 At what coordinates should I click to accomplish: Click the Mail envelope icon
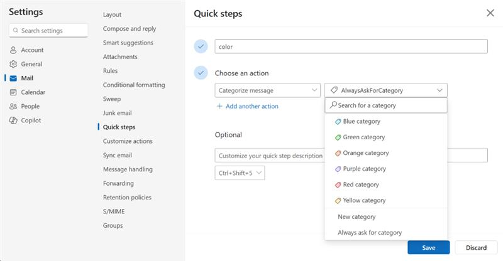13,78
